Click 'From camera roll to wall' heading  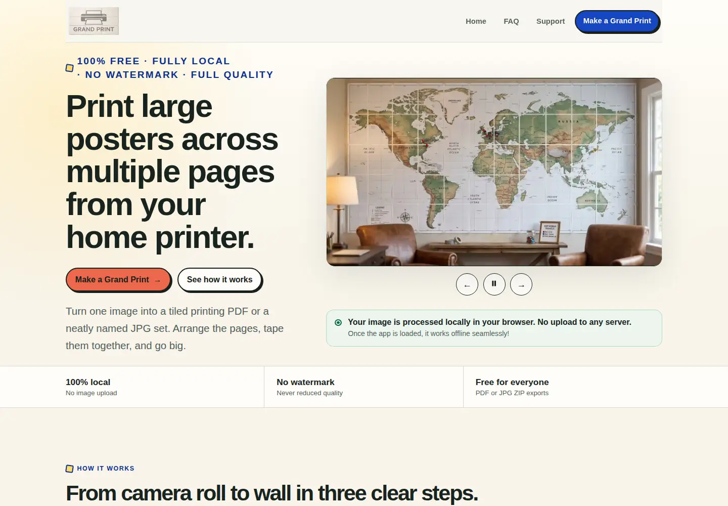pos(272,493)
